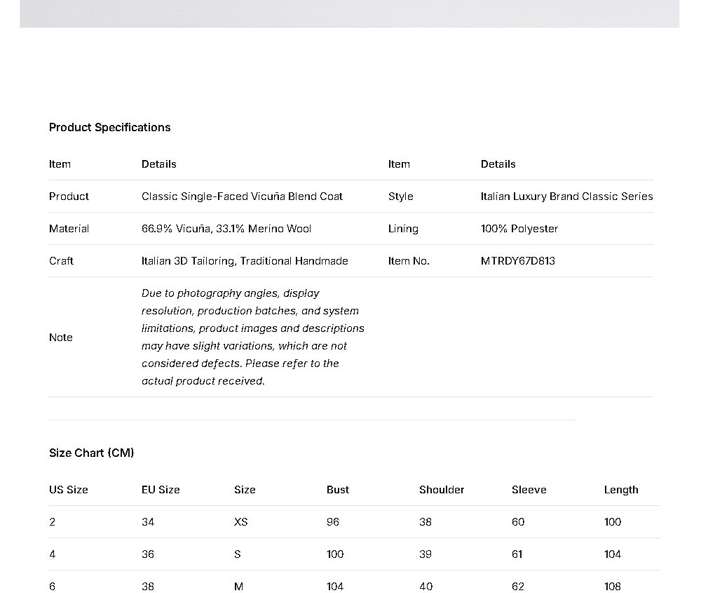Click the Size Chart (CM) heading
Screen dimensions: 701x593
click(x=91, y=453)
